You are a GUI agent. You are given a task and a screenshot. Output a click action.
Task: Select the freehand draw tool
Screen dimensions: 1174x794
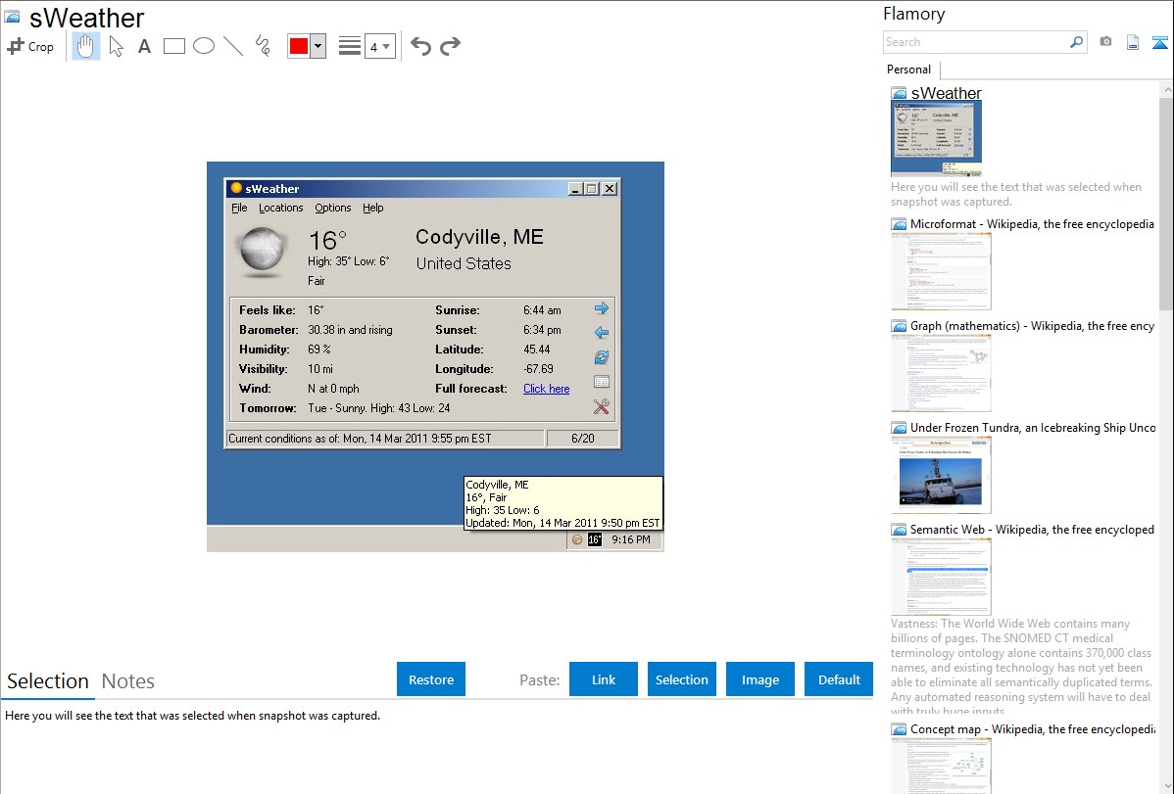point(263,46)
